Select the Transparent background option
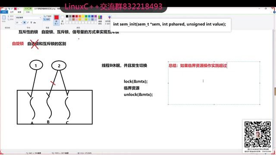 [x=47, y=19]
